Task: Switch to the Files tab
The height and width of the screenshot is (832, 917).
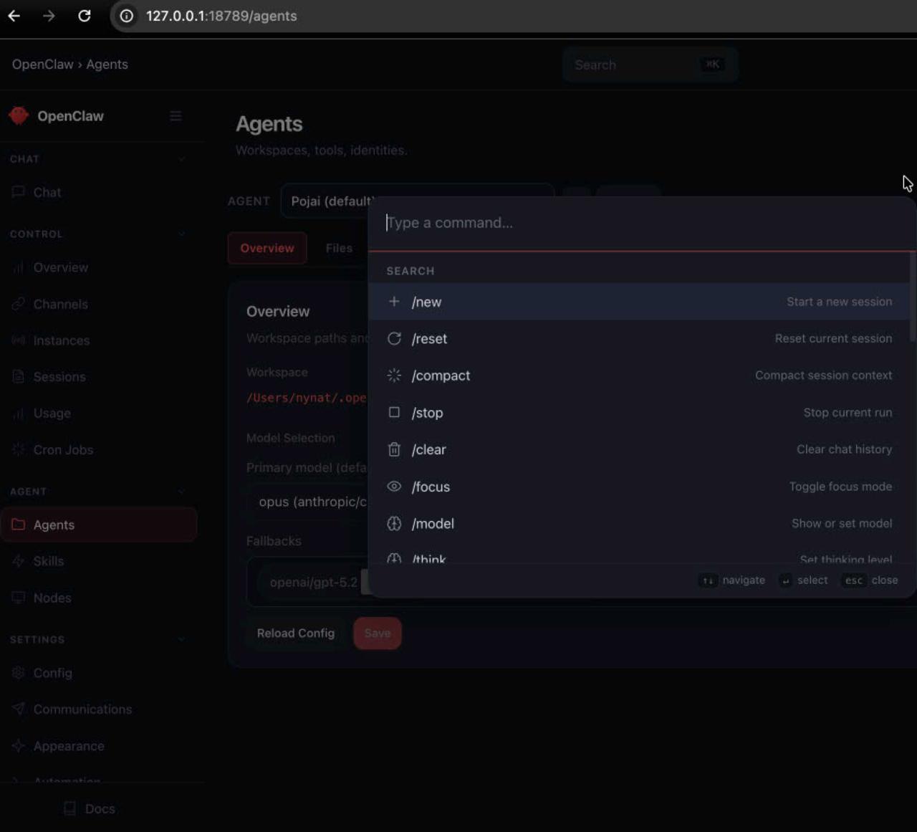Action: pos(339,248)
